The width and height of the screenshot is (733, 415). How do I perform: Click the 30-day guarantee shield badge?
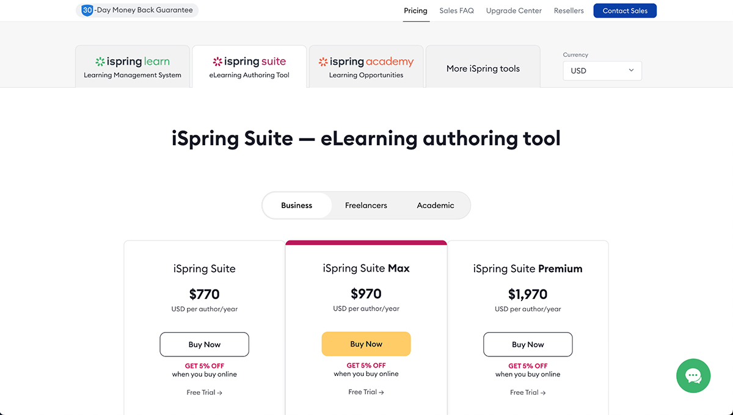[87, 10]
